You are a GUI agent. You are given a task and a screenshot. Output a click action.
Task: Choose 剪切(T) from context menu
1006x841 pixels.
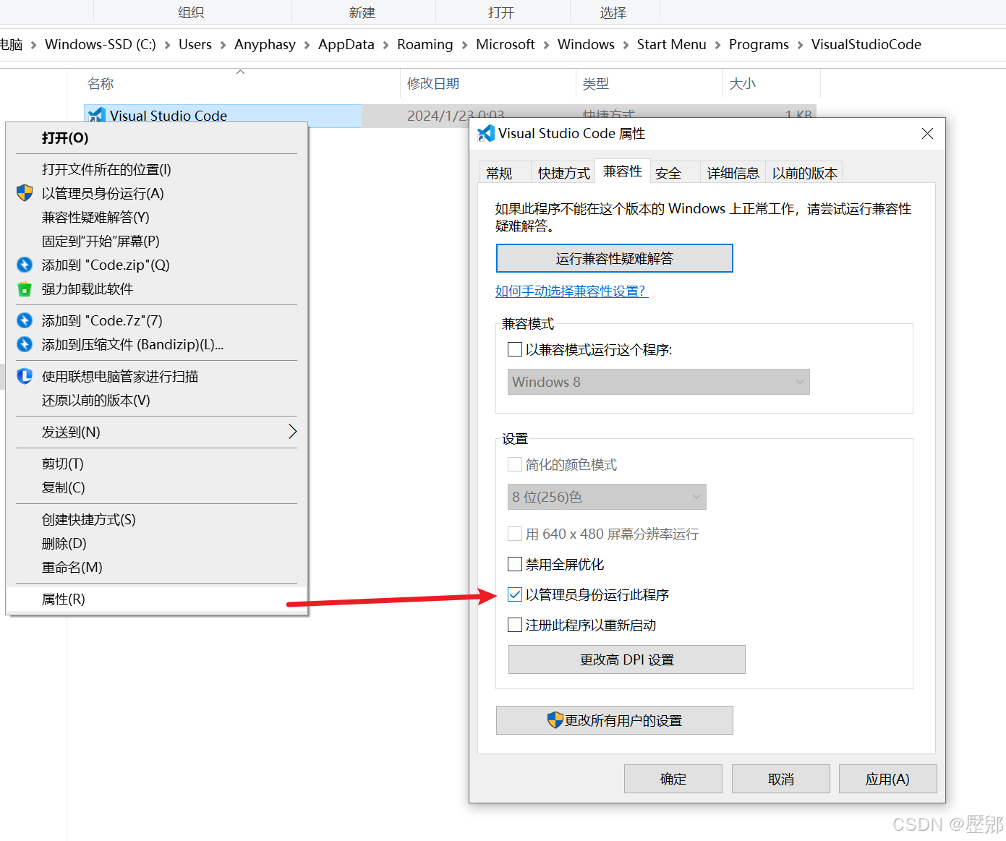(157, 464)
